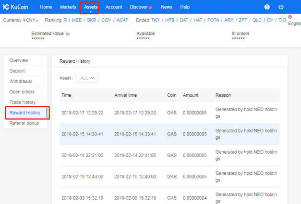
Task: Open Overview in the sidebar
Action: (25, 60)
